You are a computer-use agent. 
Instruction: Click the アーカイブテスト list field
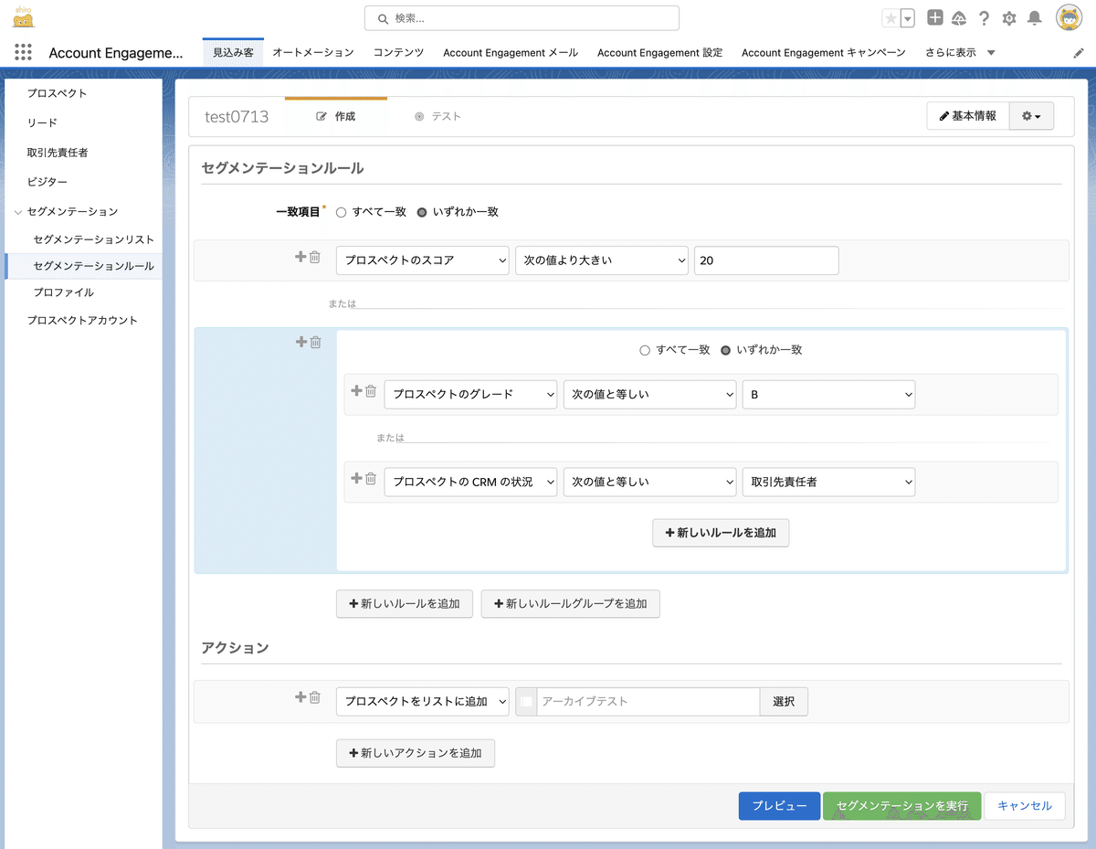pyautogui.click(x=648, y=702)
